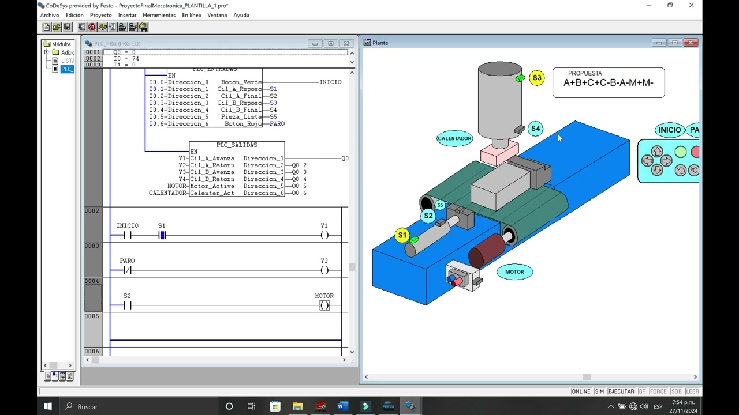
Task: Click the up arrow button in Planta panel
Action: [x=657, y=152]
